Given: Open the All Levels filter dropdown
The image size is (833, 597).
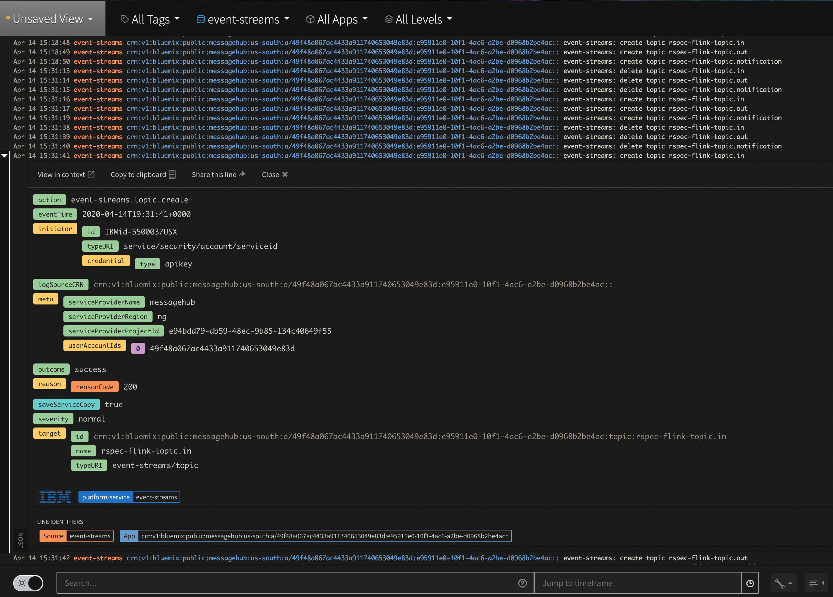Looking at the screenshot, I should point(418,19).
